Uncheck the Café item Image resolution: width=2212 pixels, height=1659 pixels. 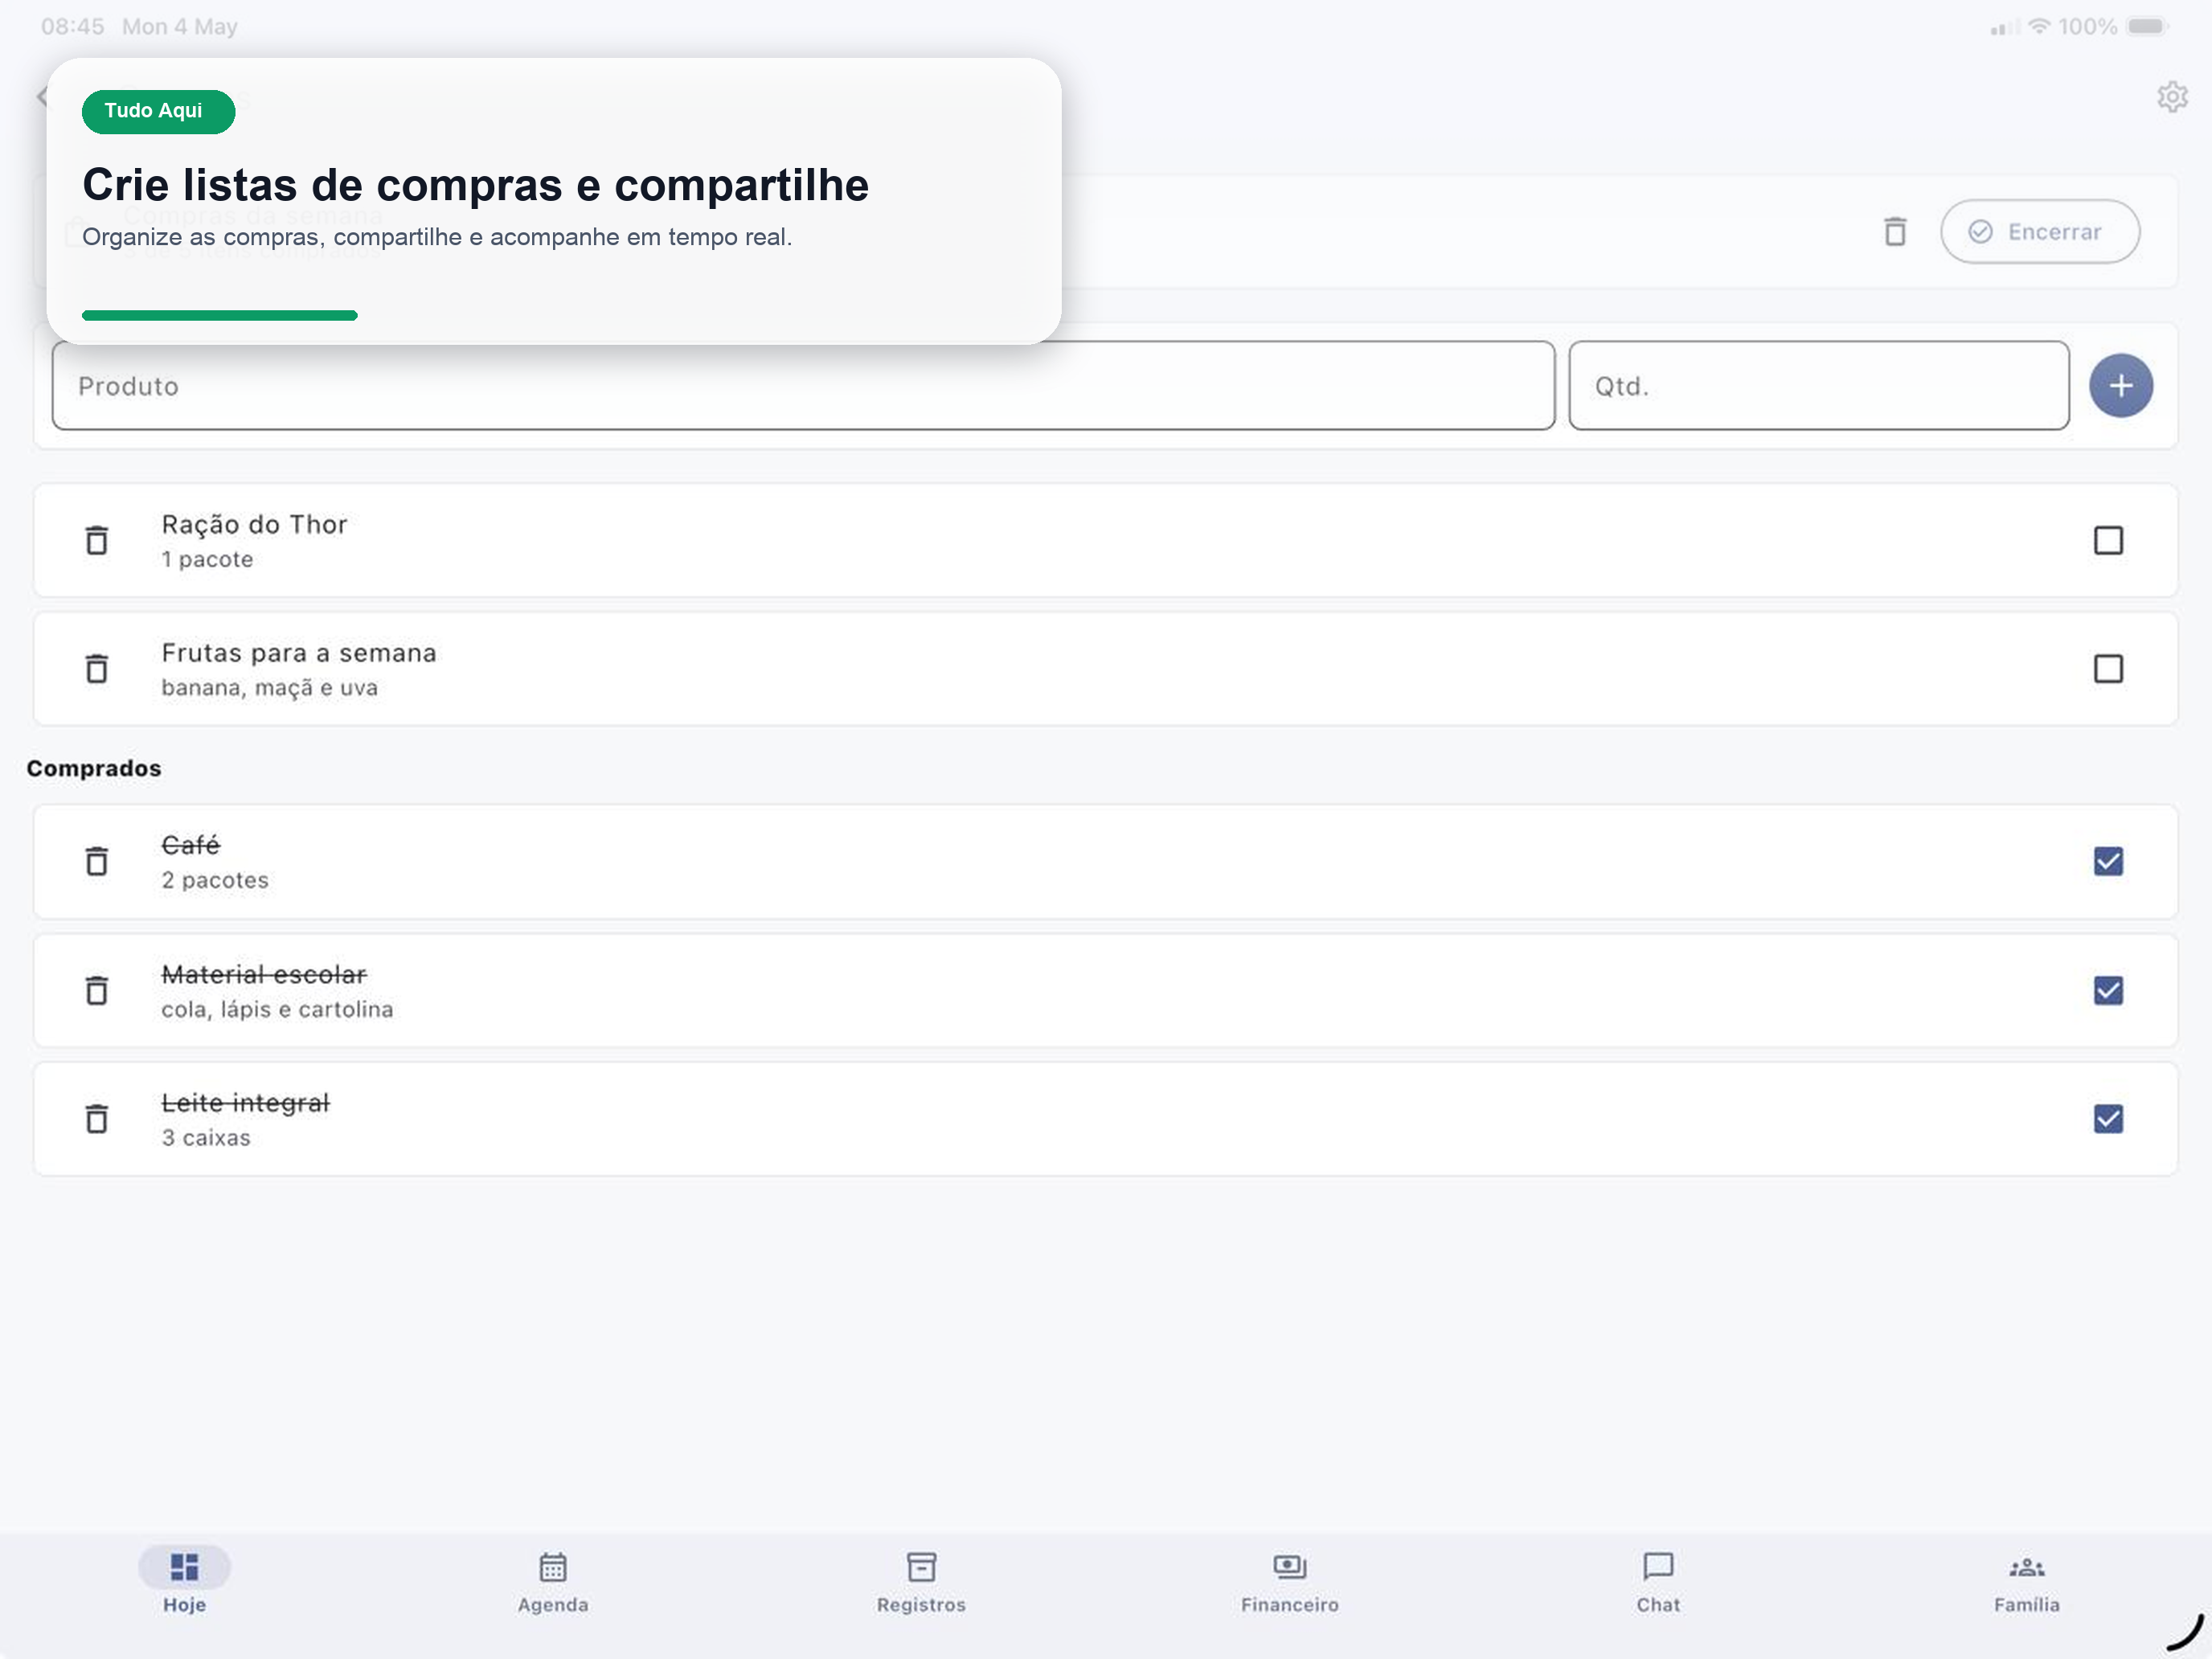coord(2108,861)
